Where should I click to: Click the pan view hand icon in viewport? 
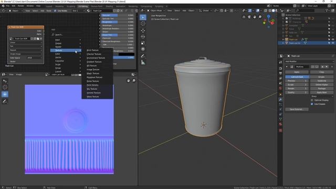point(254,17)
